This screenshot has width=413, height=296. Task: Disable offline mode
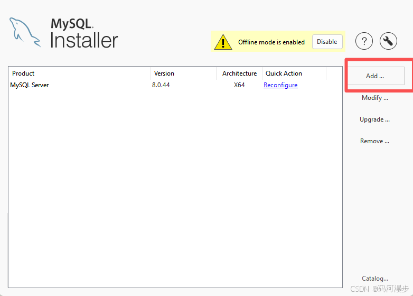pyautogui.click(x=327, y=42)
